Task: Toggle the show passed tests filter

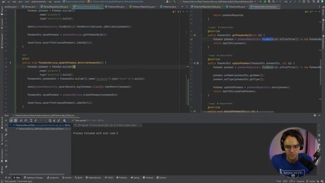Action: pyautogui.click(x=11, y=120)
